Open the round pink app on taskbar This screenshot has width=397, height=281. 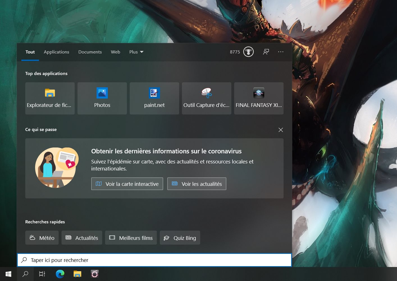tap(95, 274)
